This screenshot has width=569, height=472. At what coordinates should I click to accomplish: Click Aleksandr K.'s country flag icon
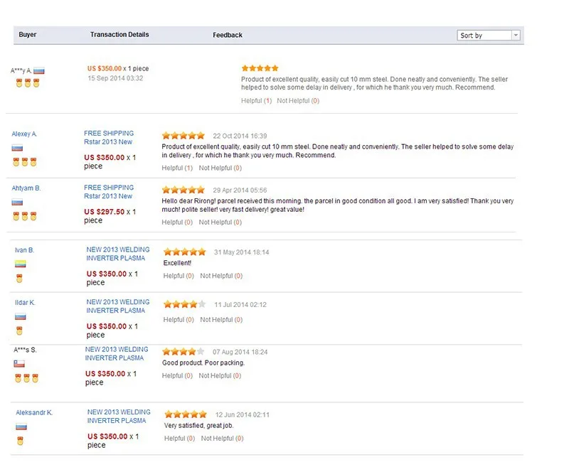click(21, 427)
